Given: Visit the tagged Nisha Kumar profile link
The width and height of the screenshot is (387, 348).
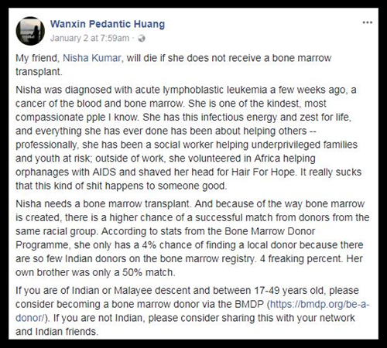Looking at the screenshot, I should tap(92, 58).
